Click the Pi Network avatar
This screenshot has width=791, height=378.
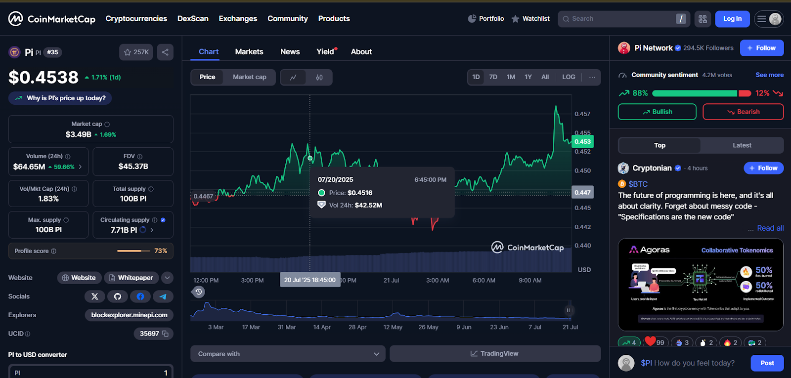(624, 48)
